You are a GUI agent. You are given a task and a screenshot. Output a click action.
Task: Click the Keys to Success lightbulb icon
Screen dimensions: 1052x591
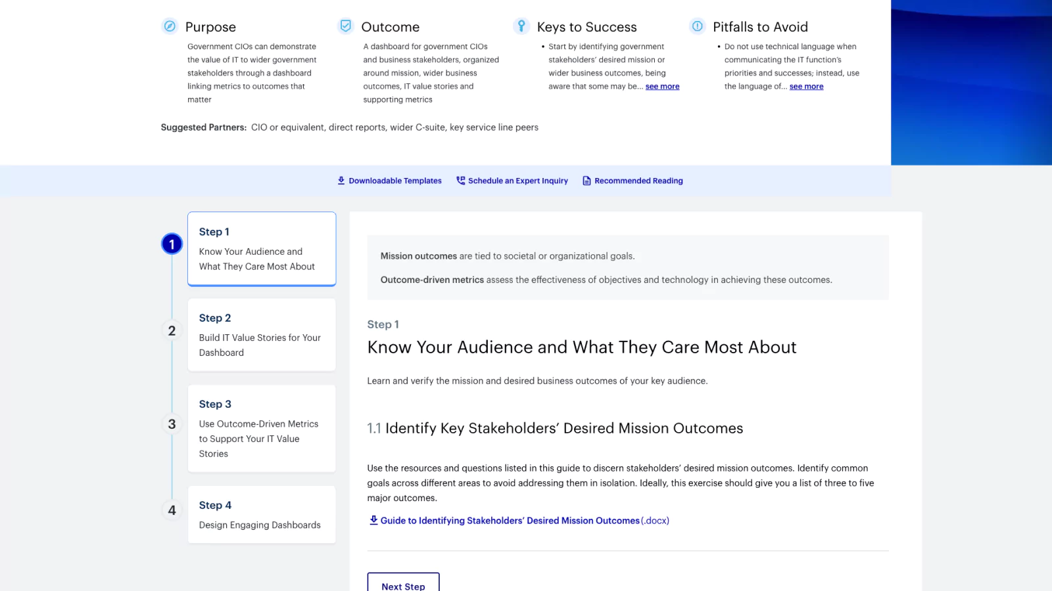click(x=521, y=26)
